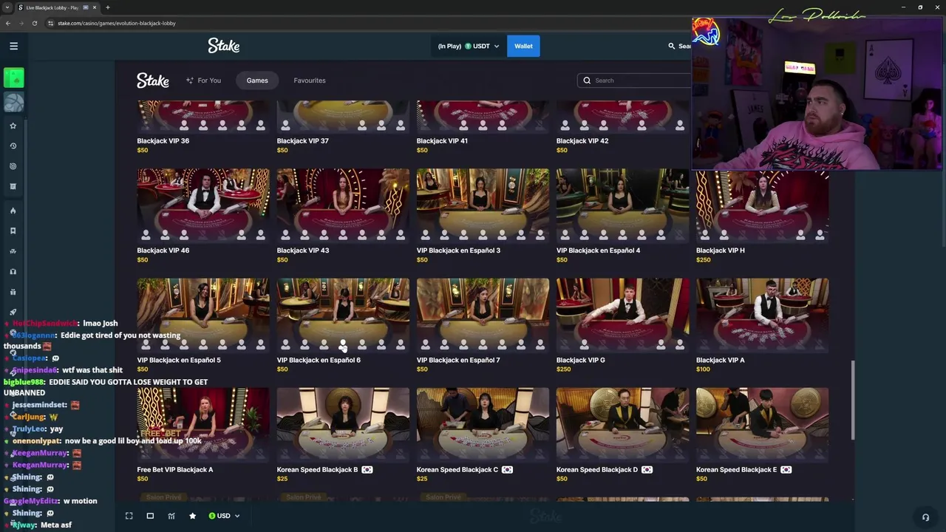Open the Sports basketball icon in sidebar
946x532 pixels.
[13, 102]
